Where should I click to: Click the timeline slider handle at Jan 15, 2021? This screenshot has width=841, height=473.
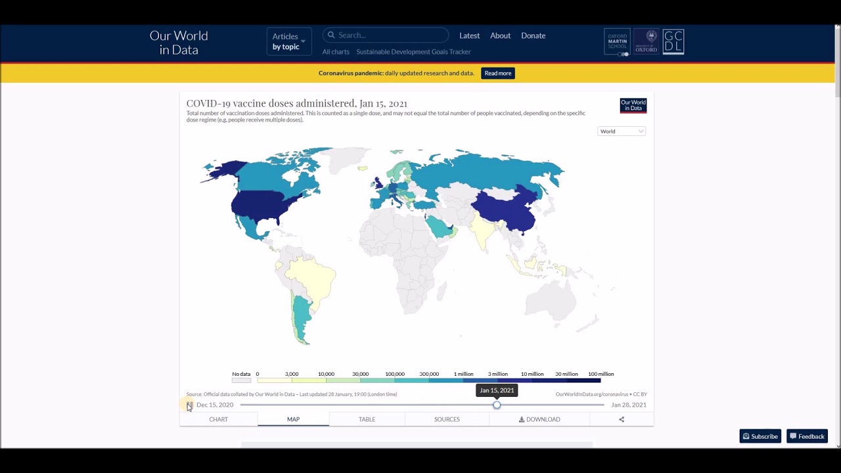pos(497,405)
